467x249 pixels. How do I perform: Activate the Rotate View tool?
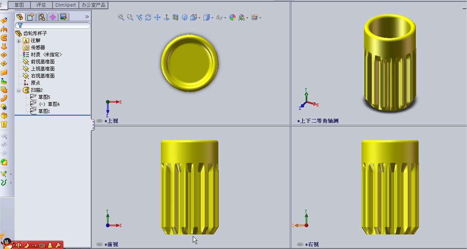tap(148, 17)
